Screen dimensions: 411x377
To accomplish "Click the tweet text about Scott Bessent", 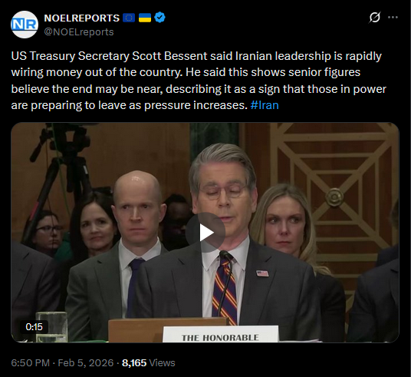I will tap(199, 81).
